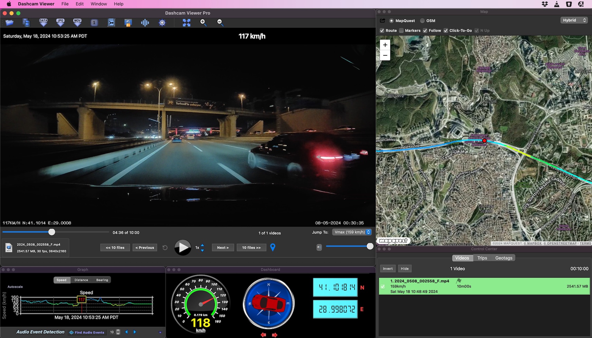The image size is (592, 338).
Task: Select Videos tab in Control Center
Action: [x=462, y=258]
